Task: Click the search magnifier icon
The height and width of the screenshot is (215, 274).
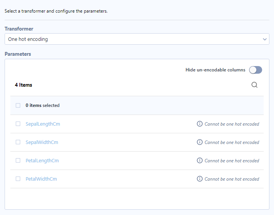Action: (254, 85)
